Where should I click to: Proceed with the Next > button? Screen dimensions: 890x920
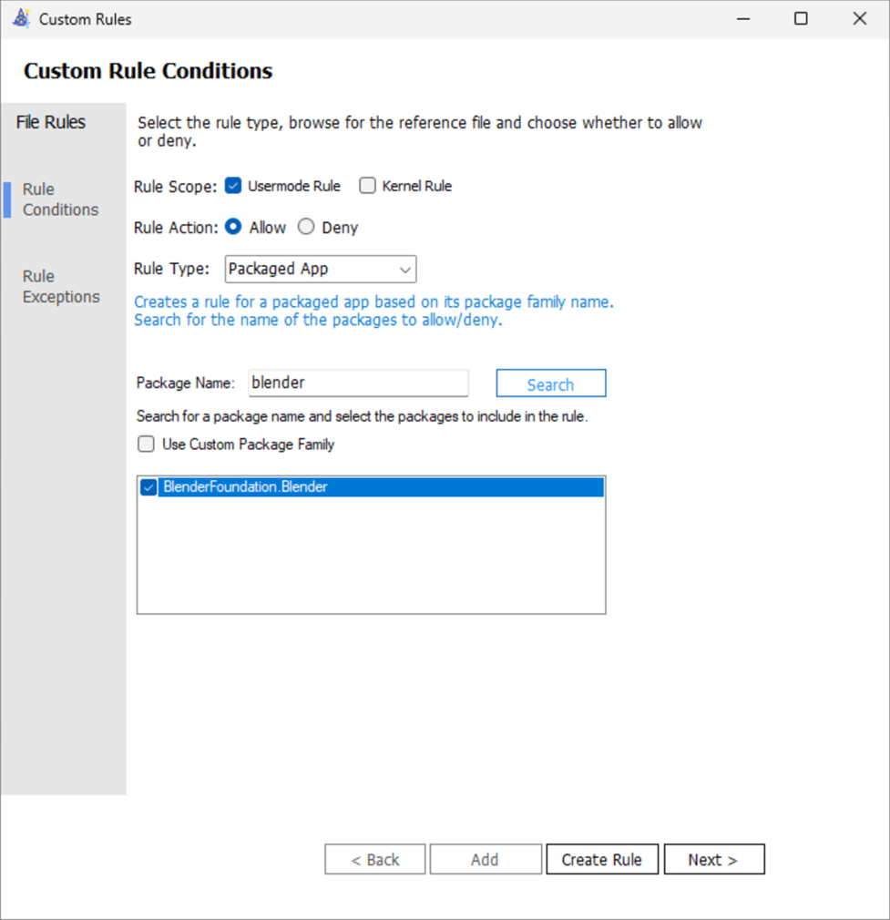tap(713, 859)
